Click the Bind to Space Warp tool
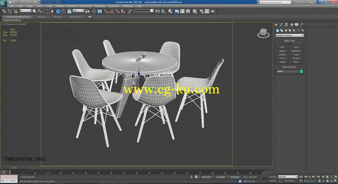 [15, 11]
